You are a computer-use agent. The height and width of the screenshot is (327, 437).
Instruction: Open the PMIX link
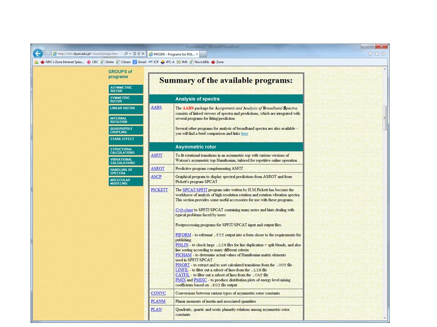coord(180,280)
